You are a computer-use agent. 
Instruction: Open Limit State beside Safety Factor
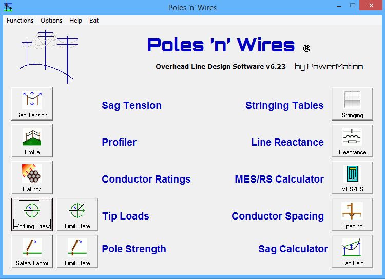point(77,251)
